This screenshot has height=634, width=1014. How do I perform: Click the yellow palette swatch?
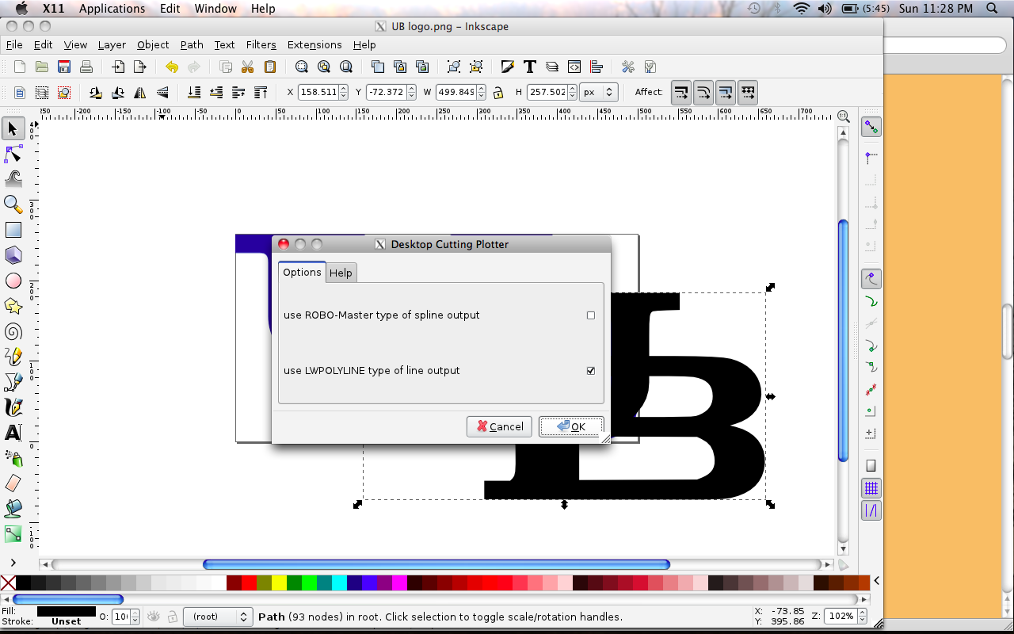tap(280, 583)
